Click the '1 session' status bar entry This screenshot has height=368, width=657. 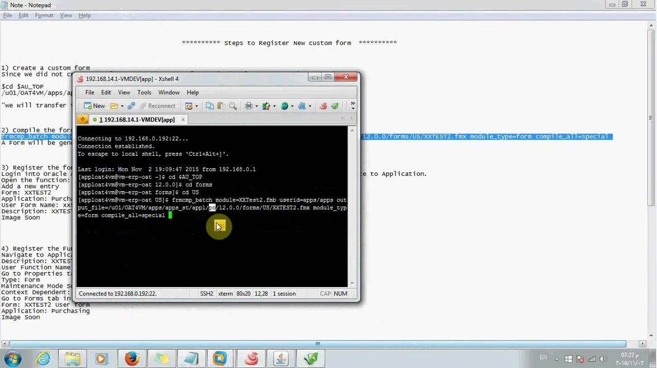[x=284, y=294]
